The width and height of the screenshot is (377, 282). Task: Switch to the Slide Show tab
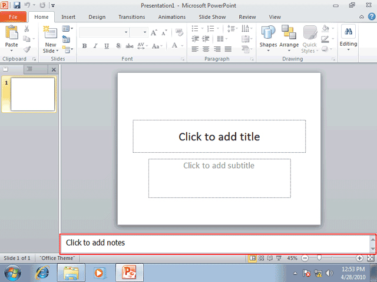[212, 17]
